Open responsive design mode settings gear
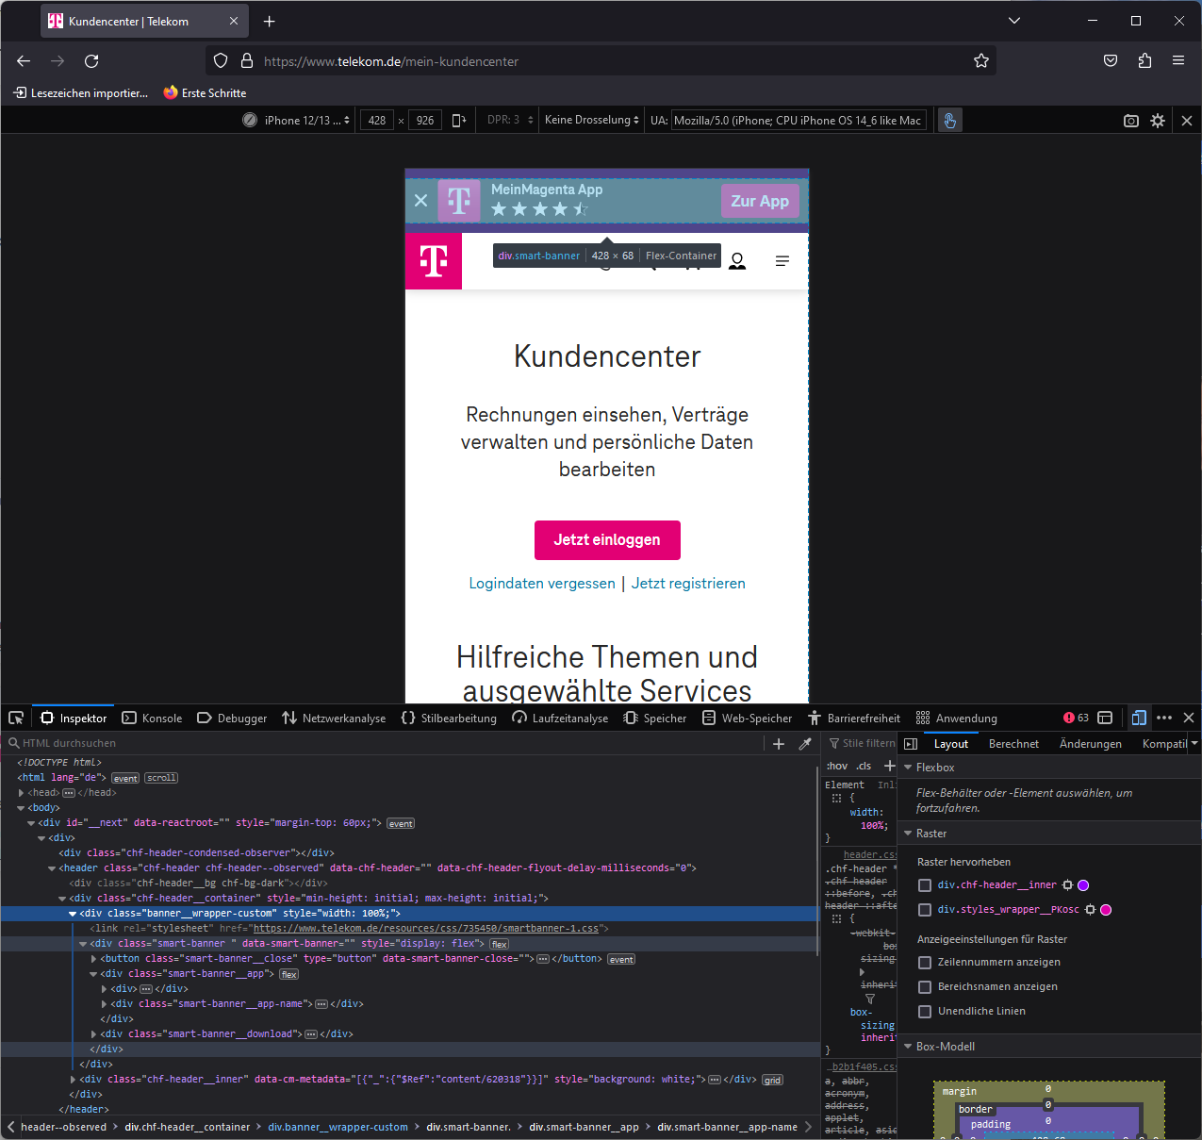This screenshot has width=1202, height=1140. pyautogui.click(x=1158, y=120)
